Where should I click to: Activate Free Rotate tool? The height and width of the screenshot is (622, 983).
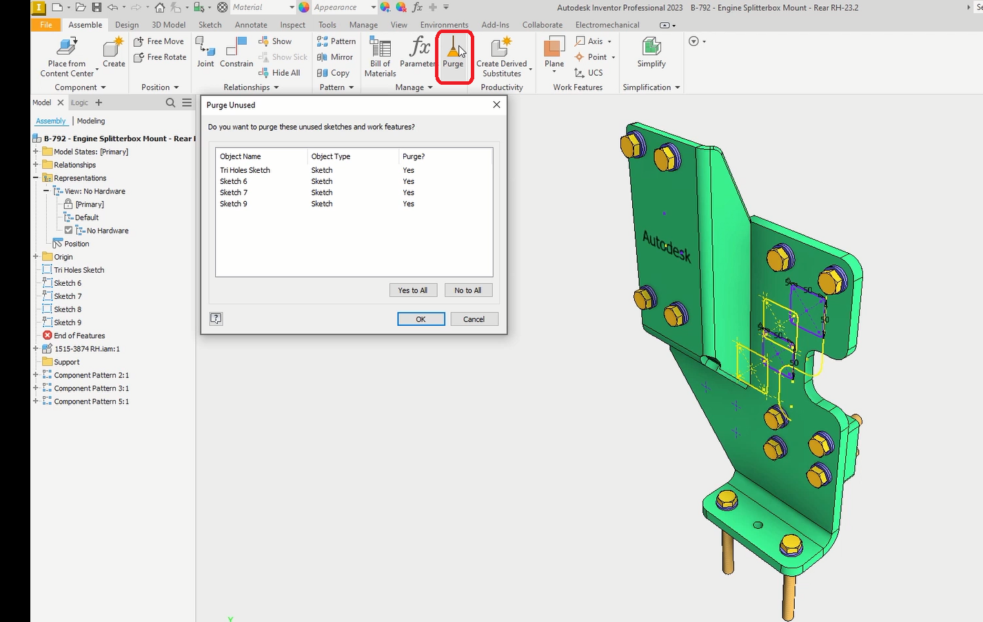pos(160,57)
